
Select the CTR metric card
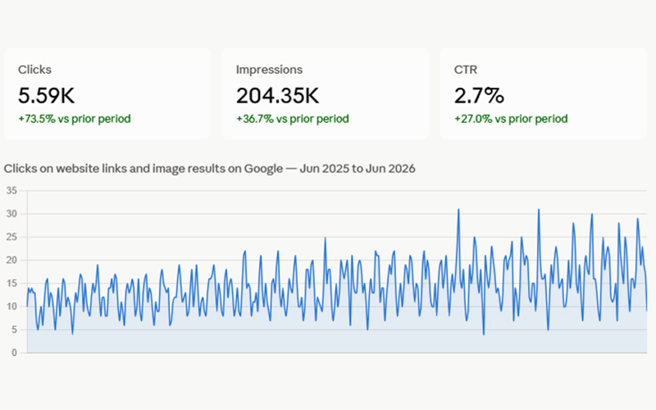coord(543,93)
